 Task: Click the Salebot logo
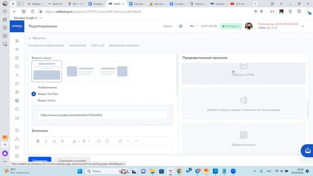pos(17,26)
